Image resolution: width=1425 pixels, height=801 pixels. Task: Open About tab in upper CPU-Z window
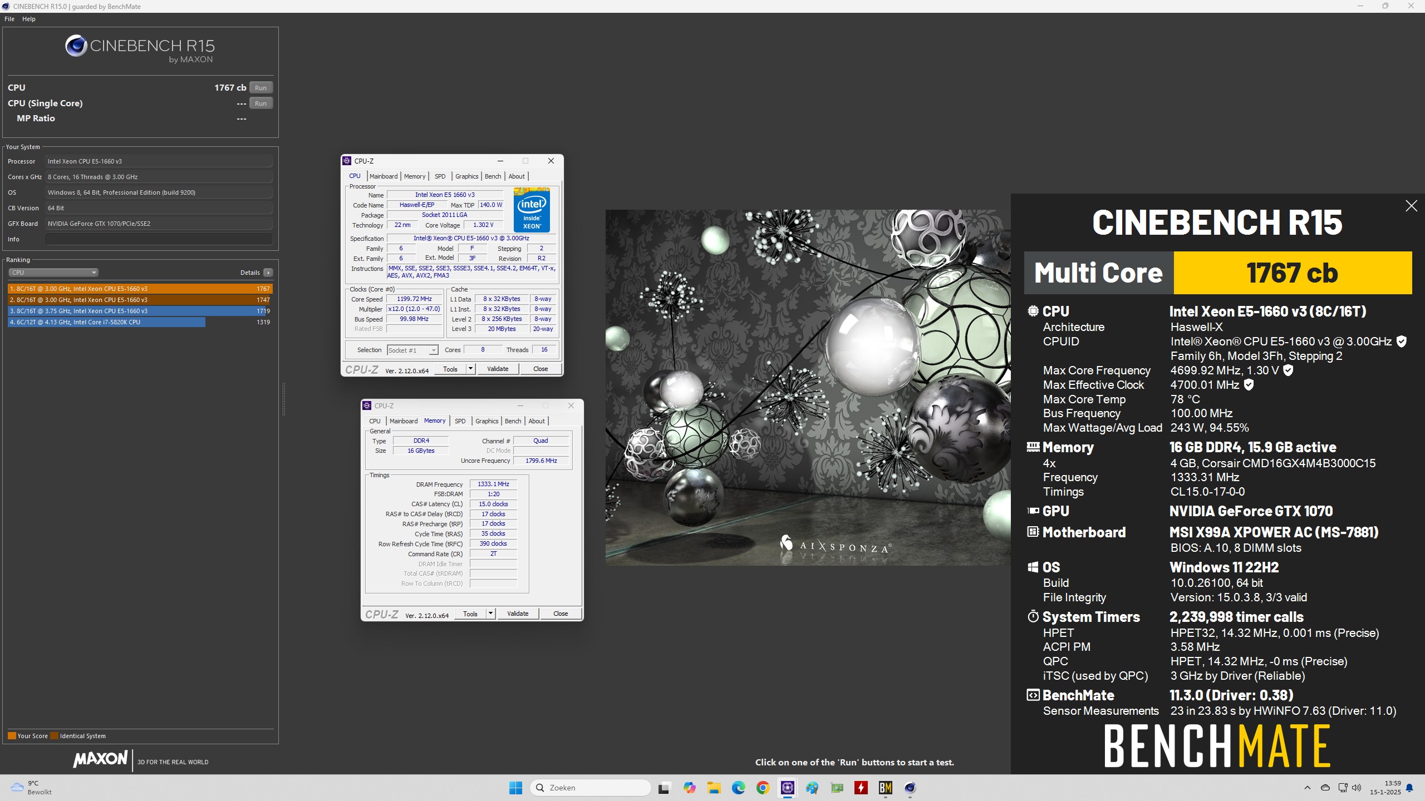517,176
